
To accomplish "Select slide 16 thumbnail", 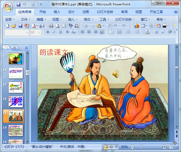I will [16, 102].
